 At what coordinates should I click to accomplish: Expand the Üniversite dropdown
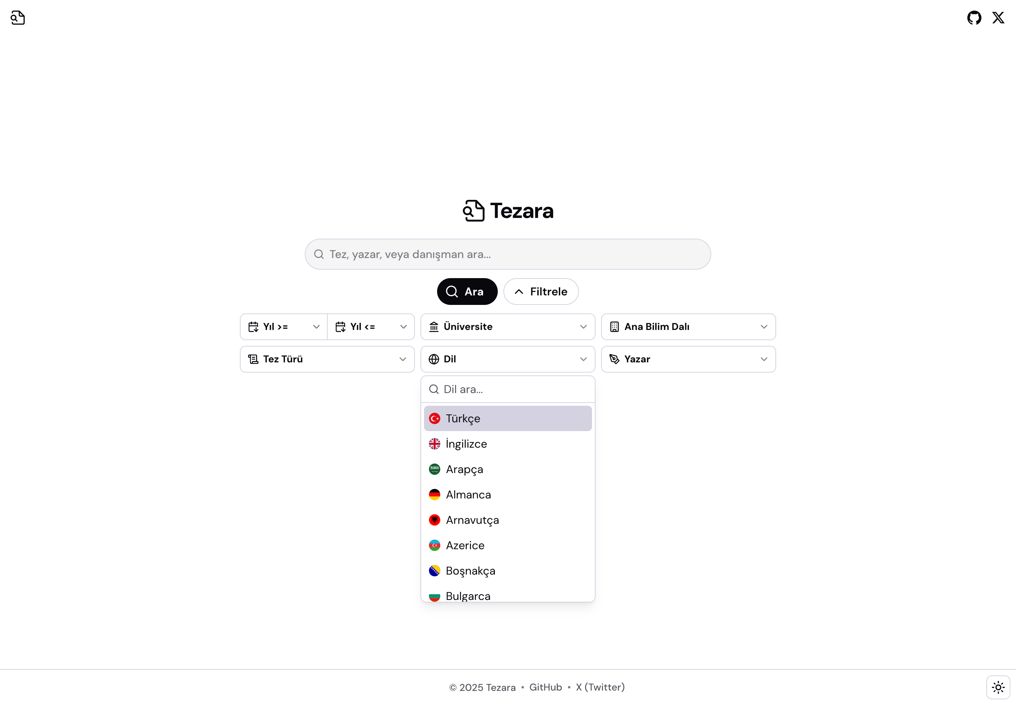coord(508,327)
